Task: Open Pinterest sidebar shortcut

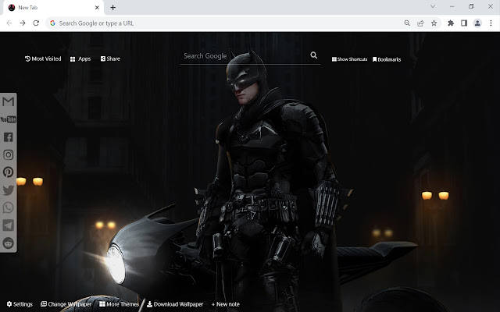Action: (x=9, y=172)
